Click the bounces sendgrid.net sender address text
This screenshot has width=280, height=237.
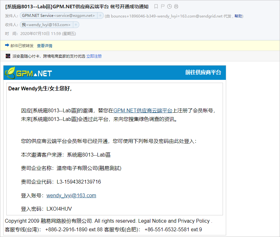pos(167,16)
